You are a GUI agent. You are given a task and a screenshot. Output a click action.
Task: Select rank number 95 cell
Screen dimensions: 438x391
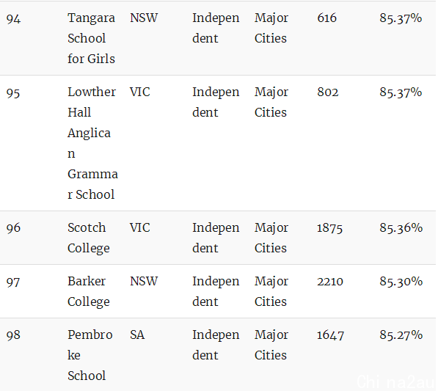[13, 92]
